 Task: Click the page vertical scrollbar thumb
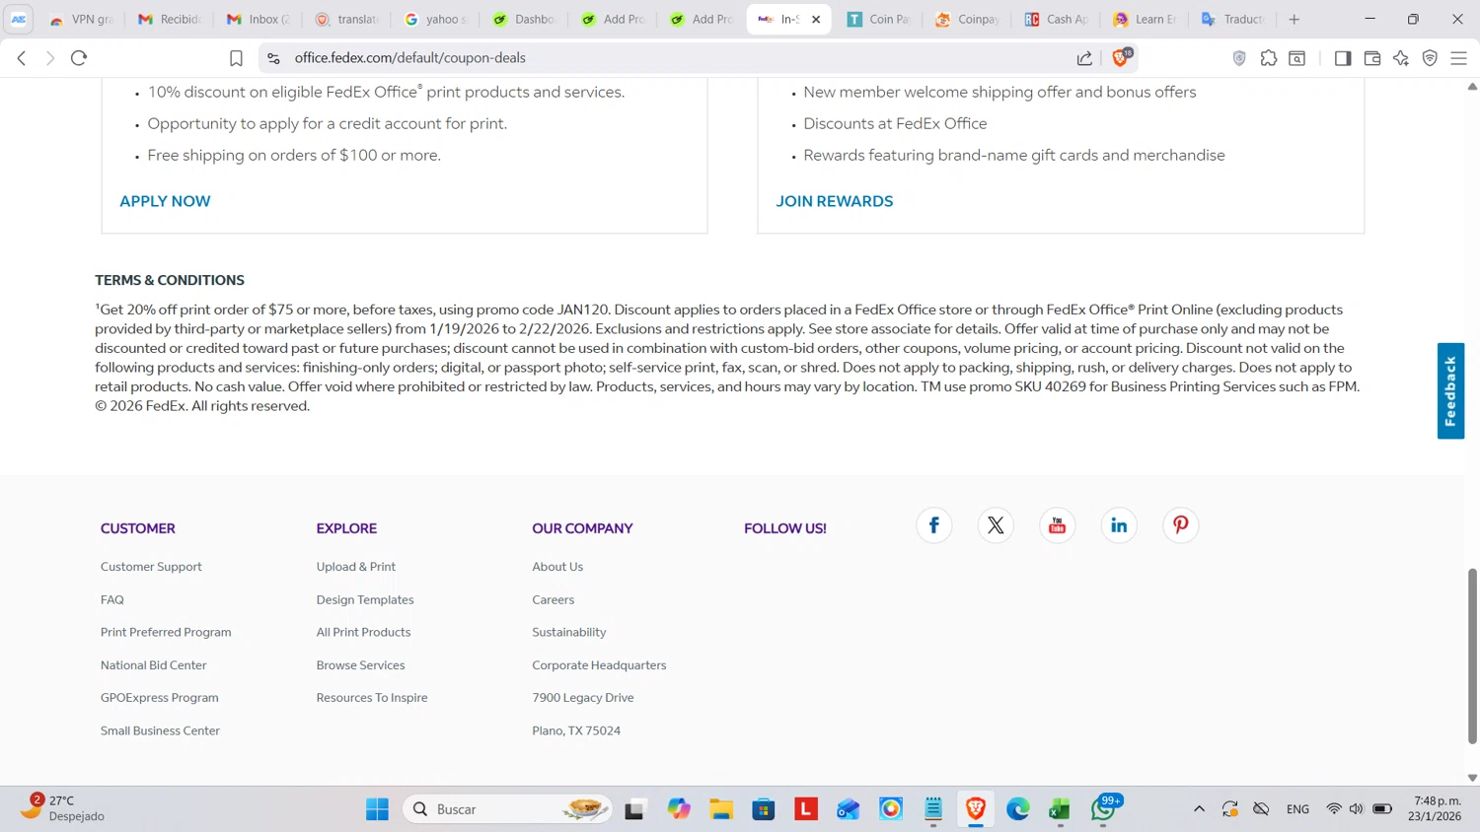1472,656
